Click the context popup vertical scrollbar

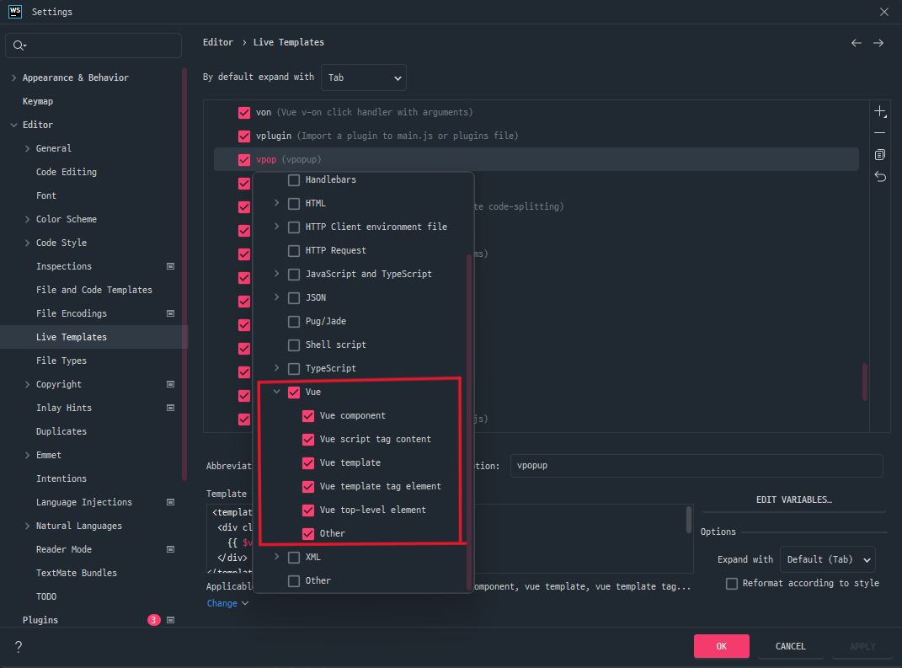(x=469, y=422)
